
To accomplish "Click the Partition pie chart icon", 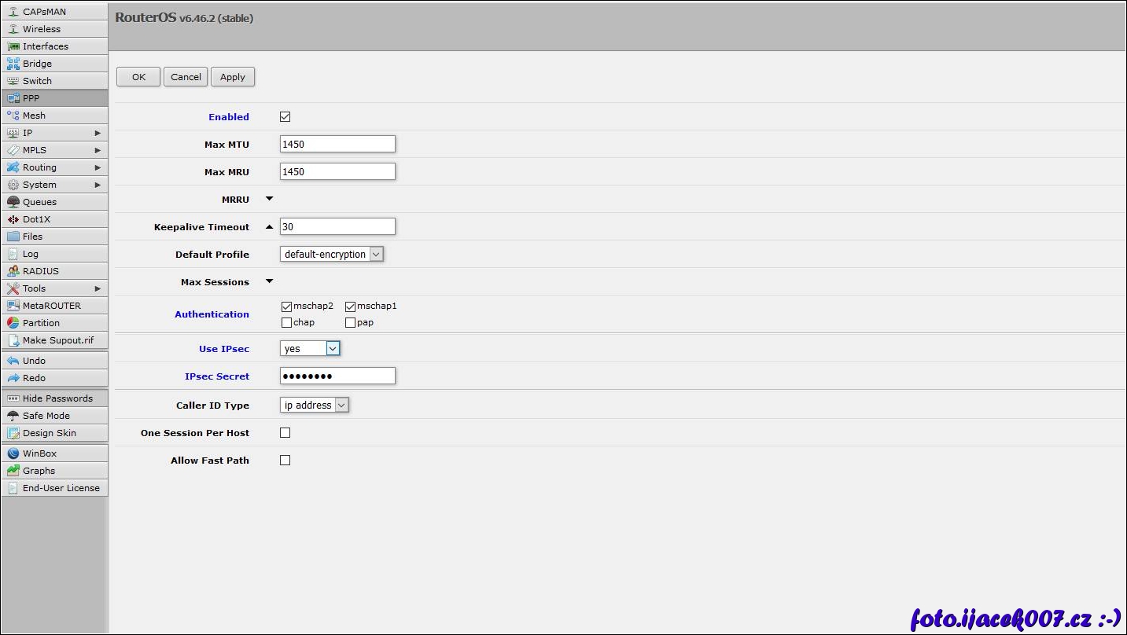I will tap(13, 323).
